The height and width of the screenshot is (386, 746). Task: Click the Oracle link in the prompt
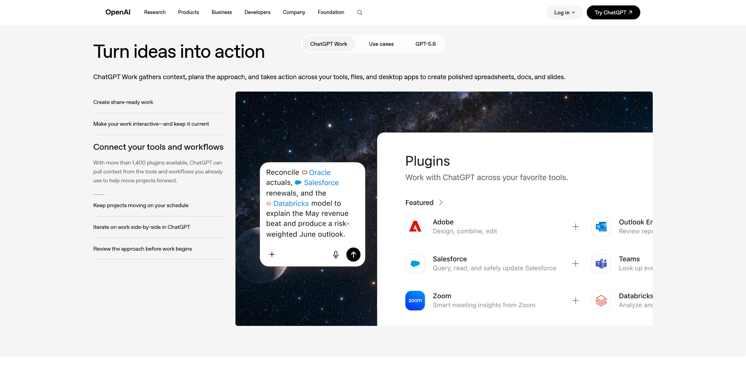tap(320, 173)
